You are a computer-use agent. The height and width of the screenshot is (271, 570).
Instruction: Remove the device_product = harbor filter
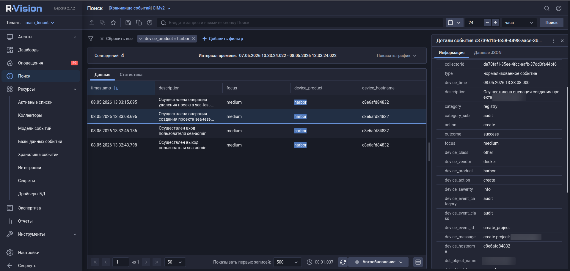tap(194, 39)
